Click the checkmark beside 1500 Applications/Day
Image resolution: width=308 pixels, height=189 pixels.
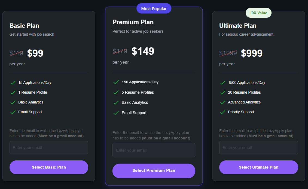222,83
